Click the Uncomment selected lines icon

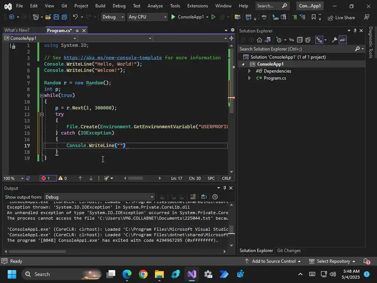coord(303,17)
